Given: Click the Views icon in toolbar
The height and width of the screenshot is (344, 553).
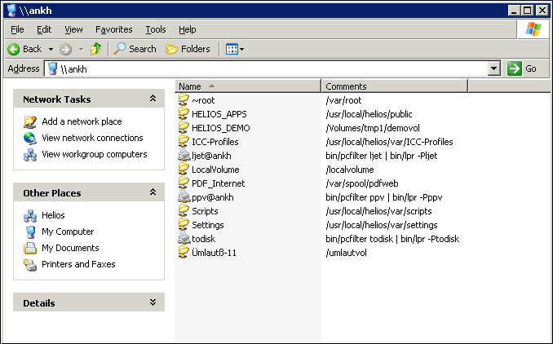Looking at the screenshot, I should 232,49.
